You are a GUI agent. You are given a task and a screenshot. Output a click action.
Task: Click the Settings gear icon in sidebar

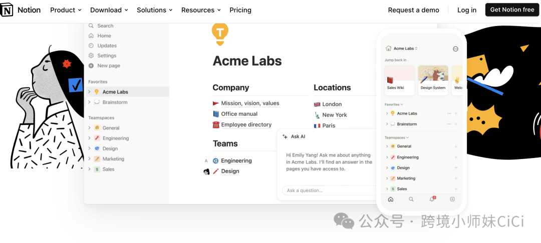[x=91, y=55]
